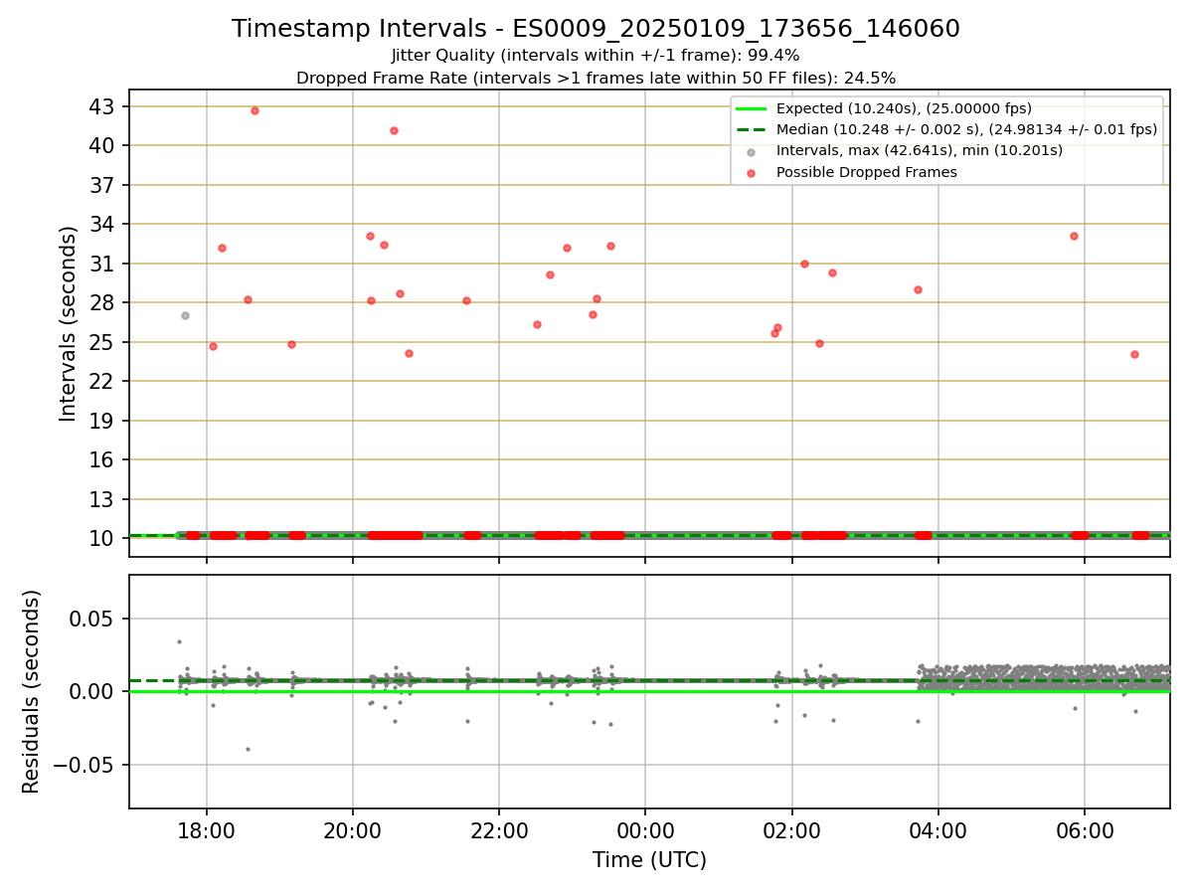Click the red dot marker in the legend

click(751, 172)
